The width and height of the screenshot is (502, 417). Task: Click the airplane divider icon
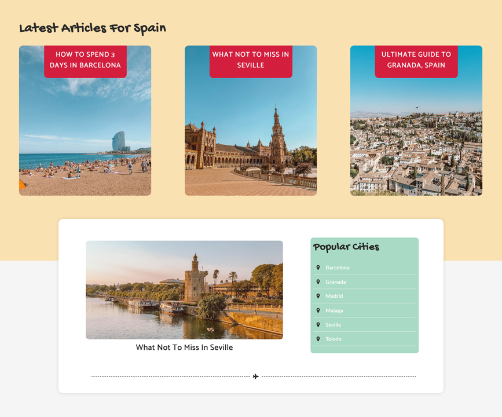[255, 376]
